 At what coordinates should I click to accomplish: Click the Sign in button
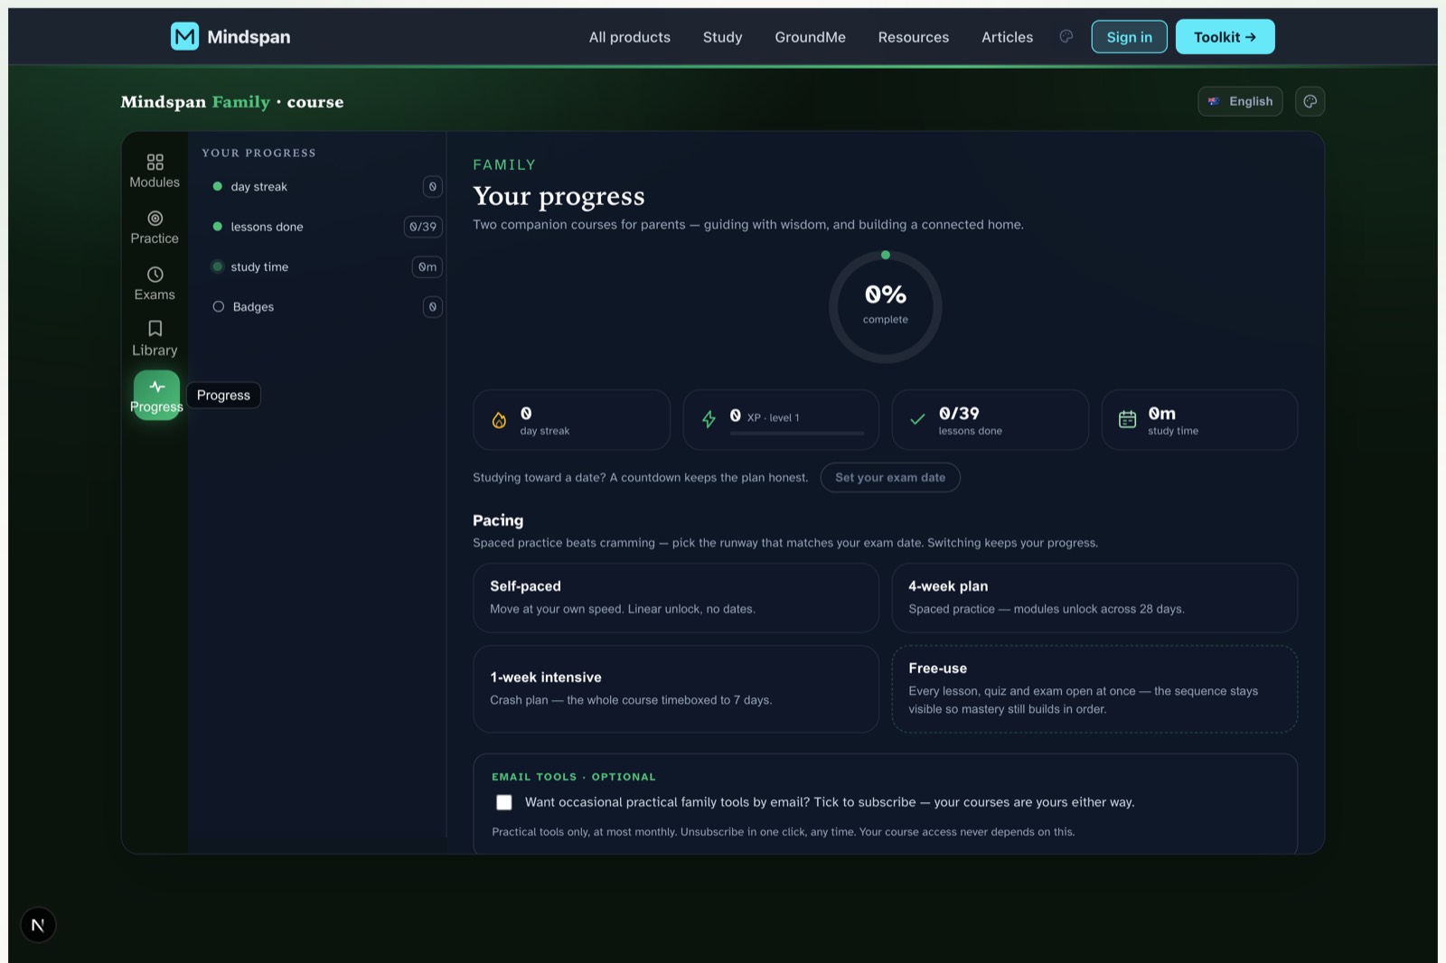tap(1129, 37)
